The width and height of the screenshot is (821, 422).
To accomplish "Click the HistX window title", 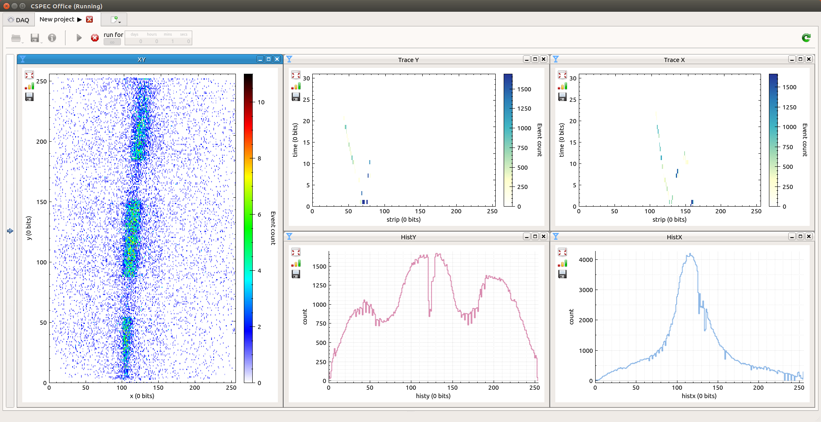I will (675, 237).
